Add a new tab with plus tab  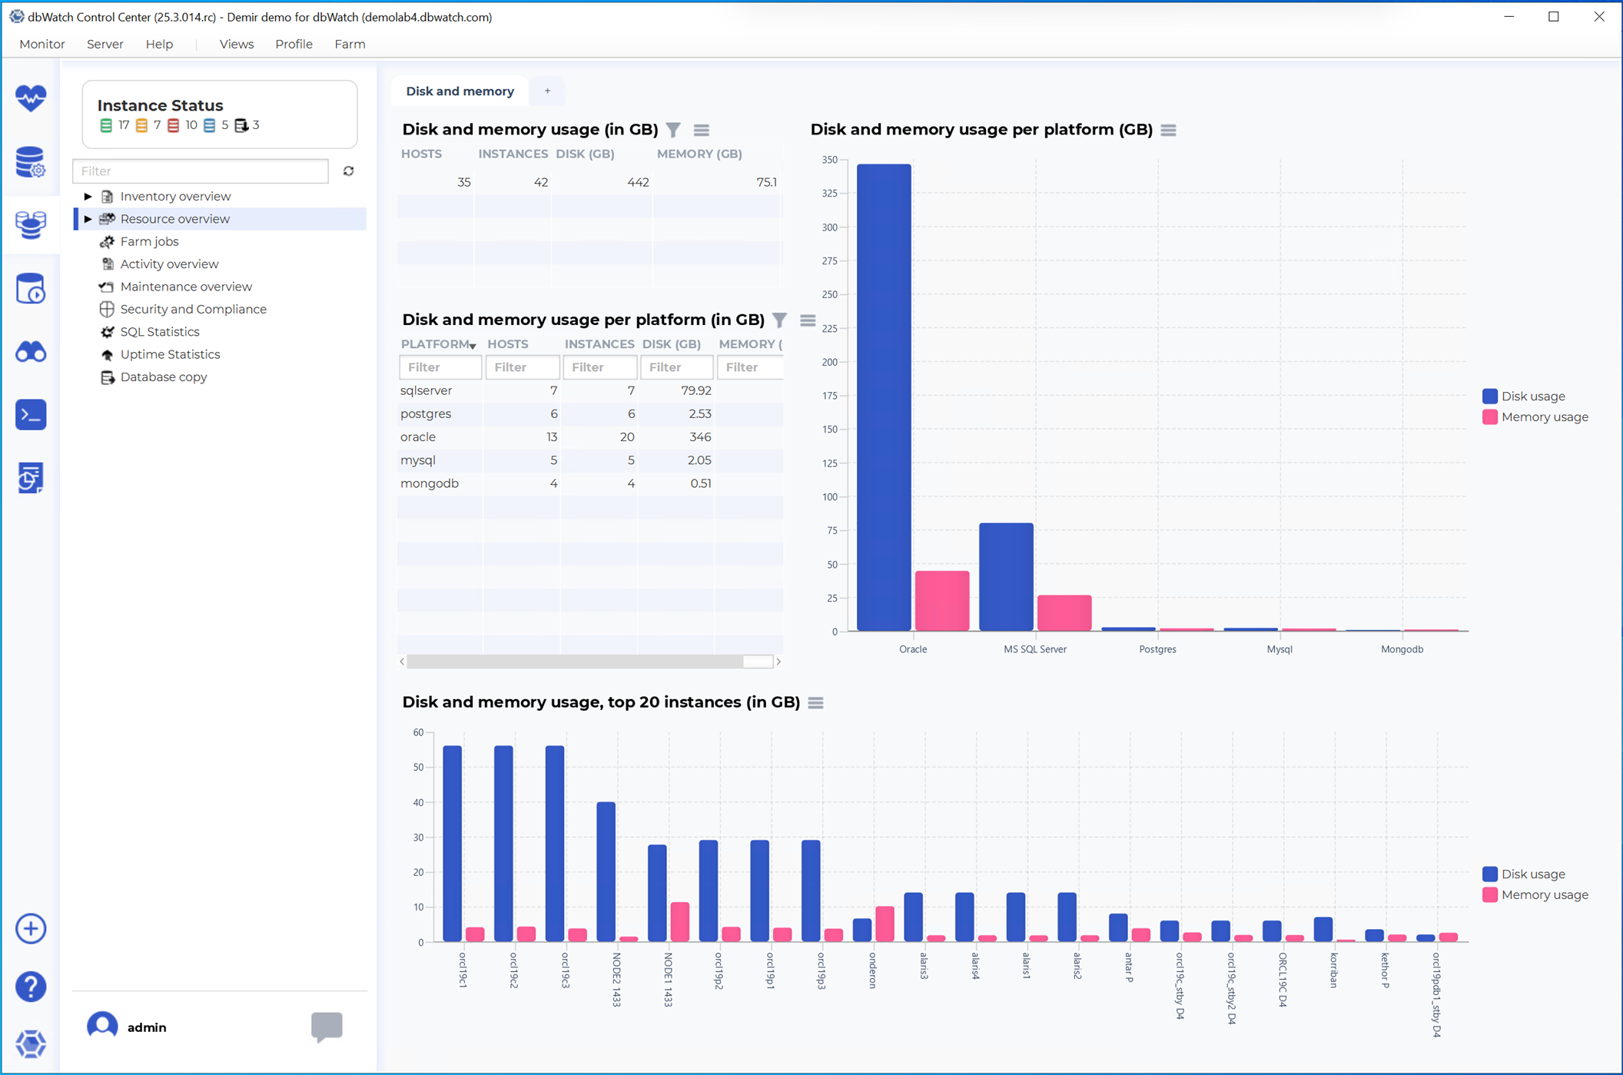547,91
